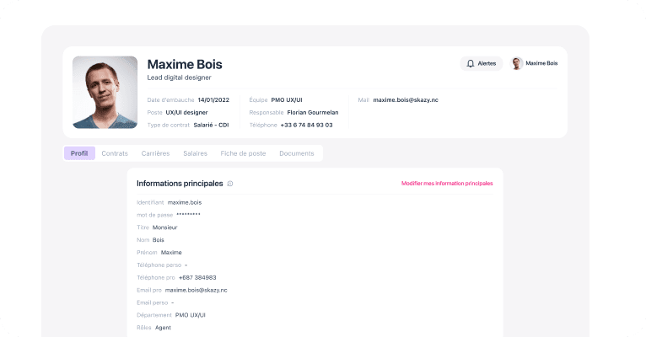Go to the Salaires tab
Viewport: 646px width, 337px height.
[x=196, y=153]
